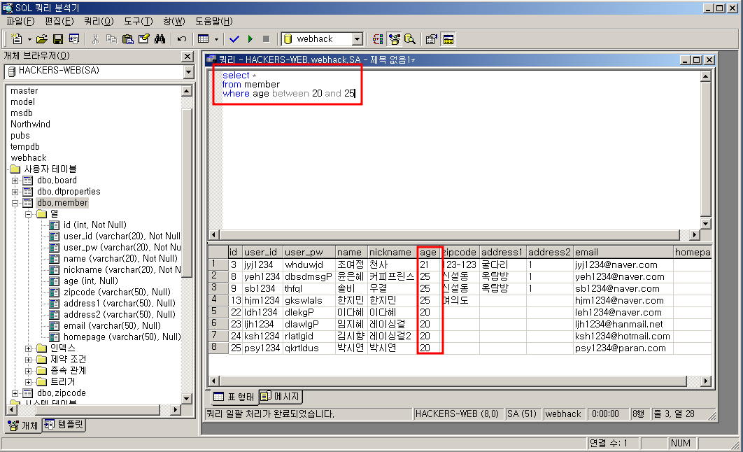
Task: Create a new query with the toolbar icon
Action: [x=17, y=39]
